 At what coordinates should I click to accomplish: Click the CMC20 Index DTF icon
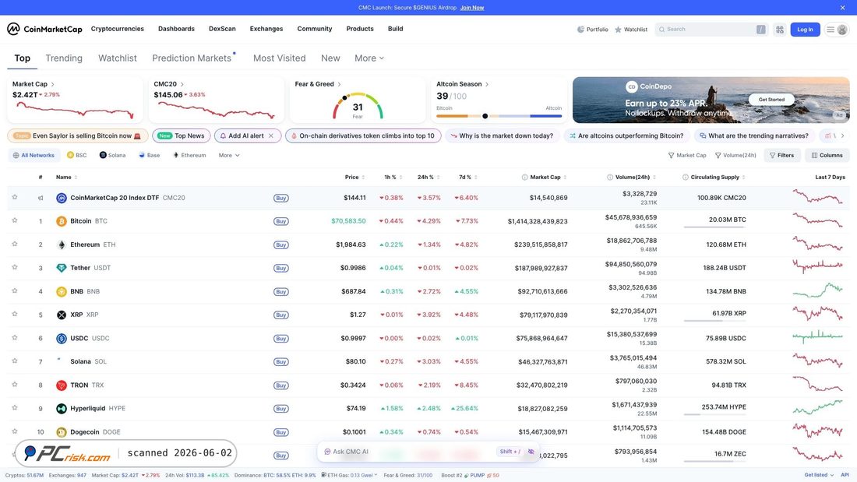62,198
